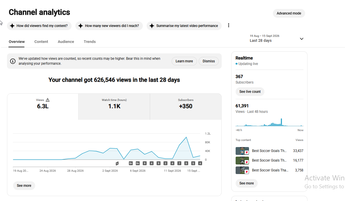Click sparkle icon beside 'Summarise my latest video performance'
The width and height of the screenshot is (345, 201).
pyautogui.click(x=152, y=26)
